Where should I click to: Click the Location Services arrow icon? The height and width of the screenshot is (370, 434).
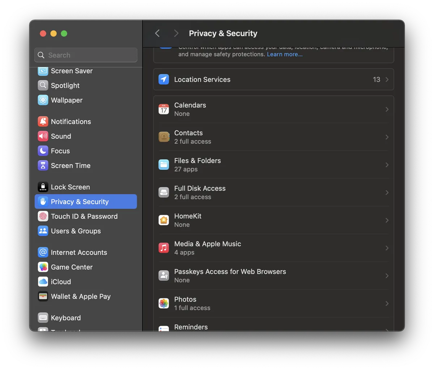coord(164,79)
